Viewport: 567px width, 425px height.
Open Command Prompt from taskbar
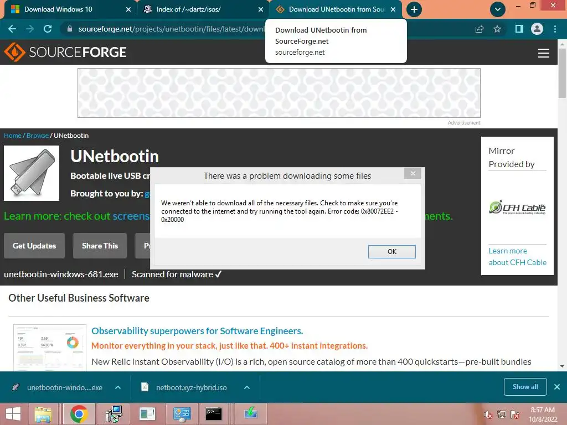(213, 414)
